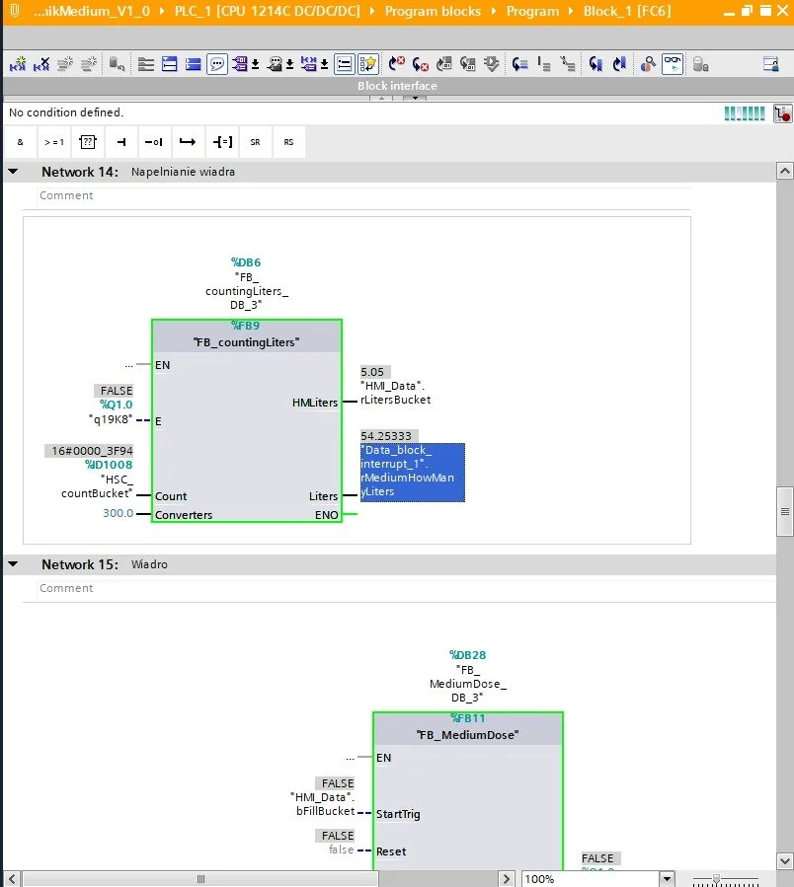The height and width of the screenshot is (887, 794).
Task: Click the Add row icon
Action: [x=89, y=64]
